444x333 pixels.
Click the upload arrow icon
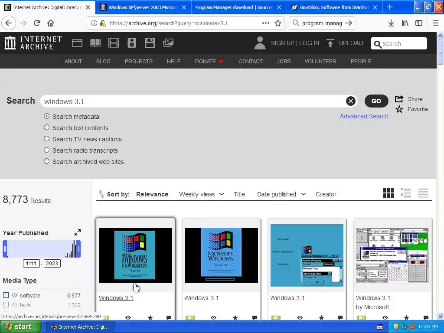(x=330, y=43)
